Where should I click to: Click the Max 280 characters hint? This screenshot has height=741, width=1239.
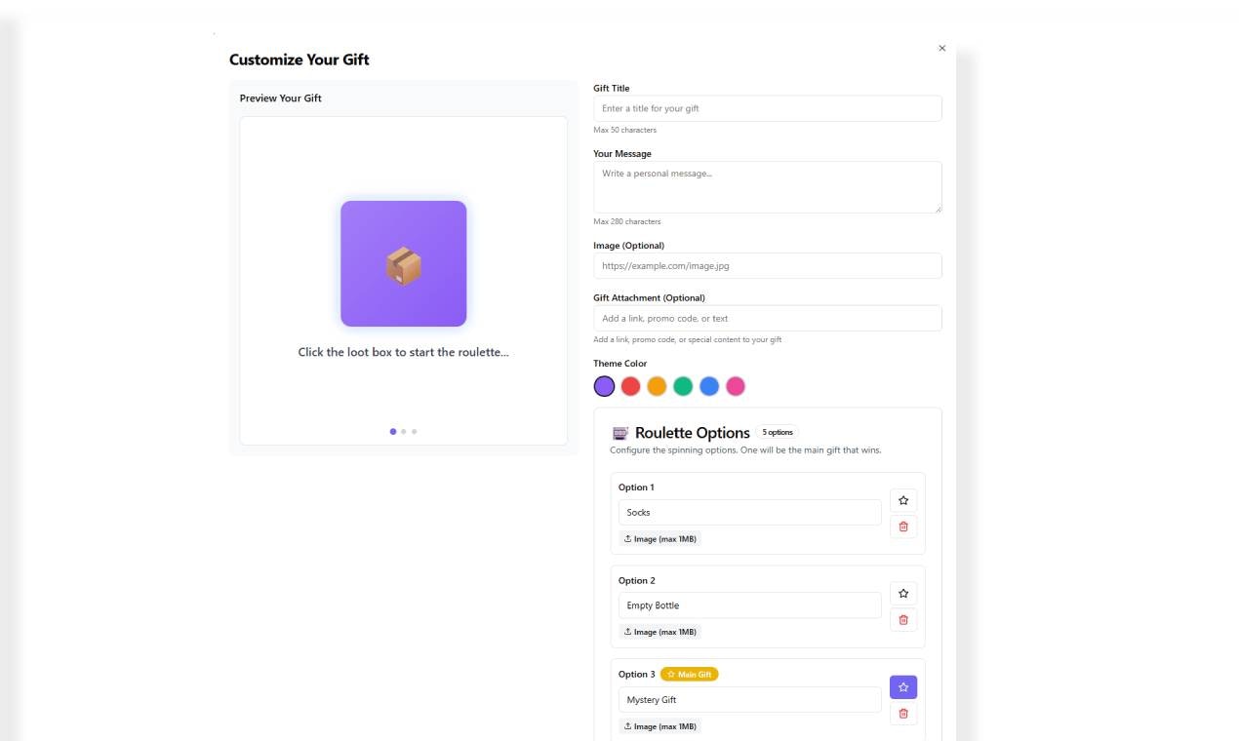pyautogui.click(x=627, y=221)
